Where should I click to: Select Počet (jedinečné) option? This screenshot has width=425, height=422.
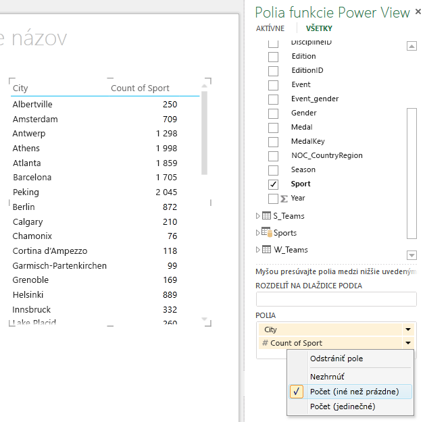pos(351,406)
